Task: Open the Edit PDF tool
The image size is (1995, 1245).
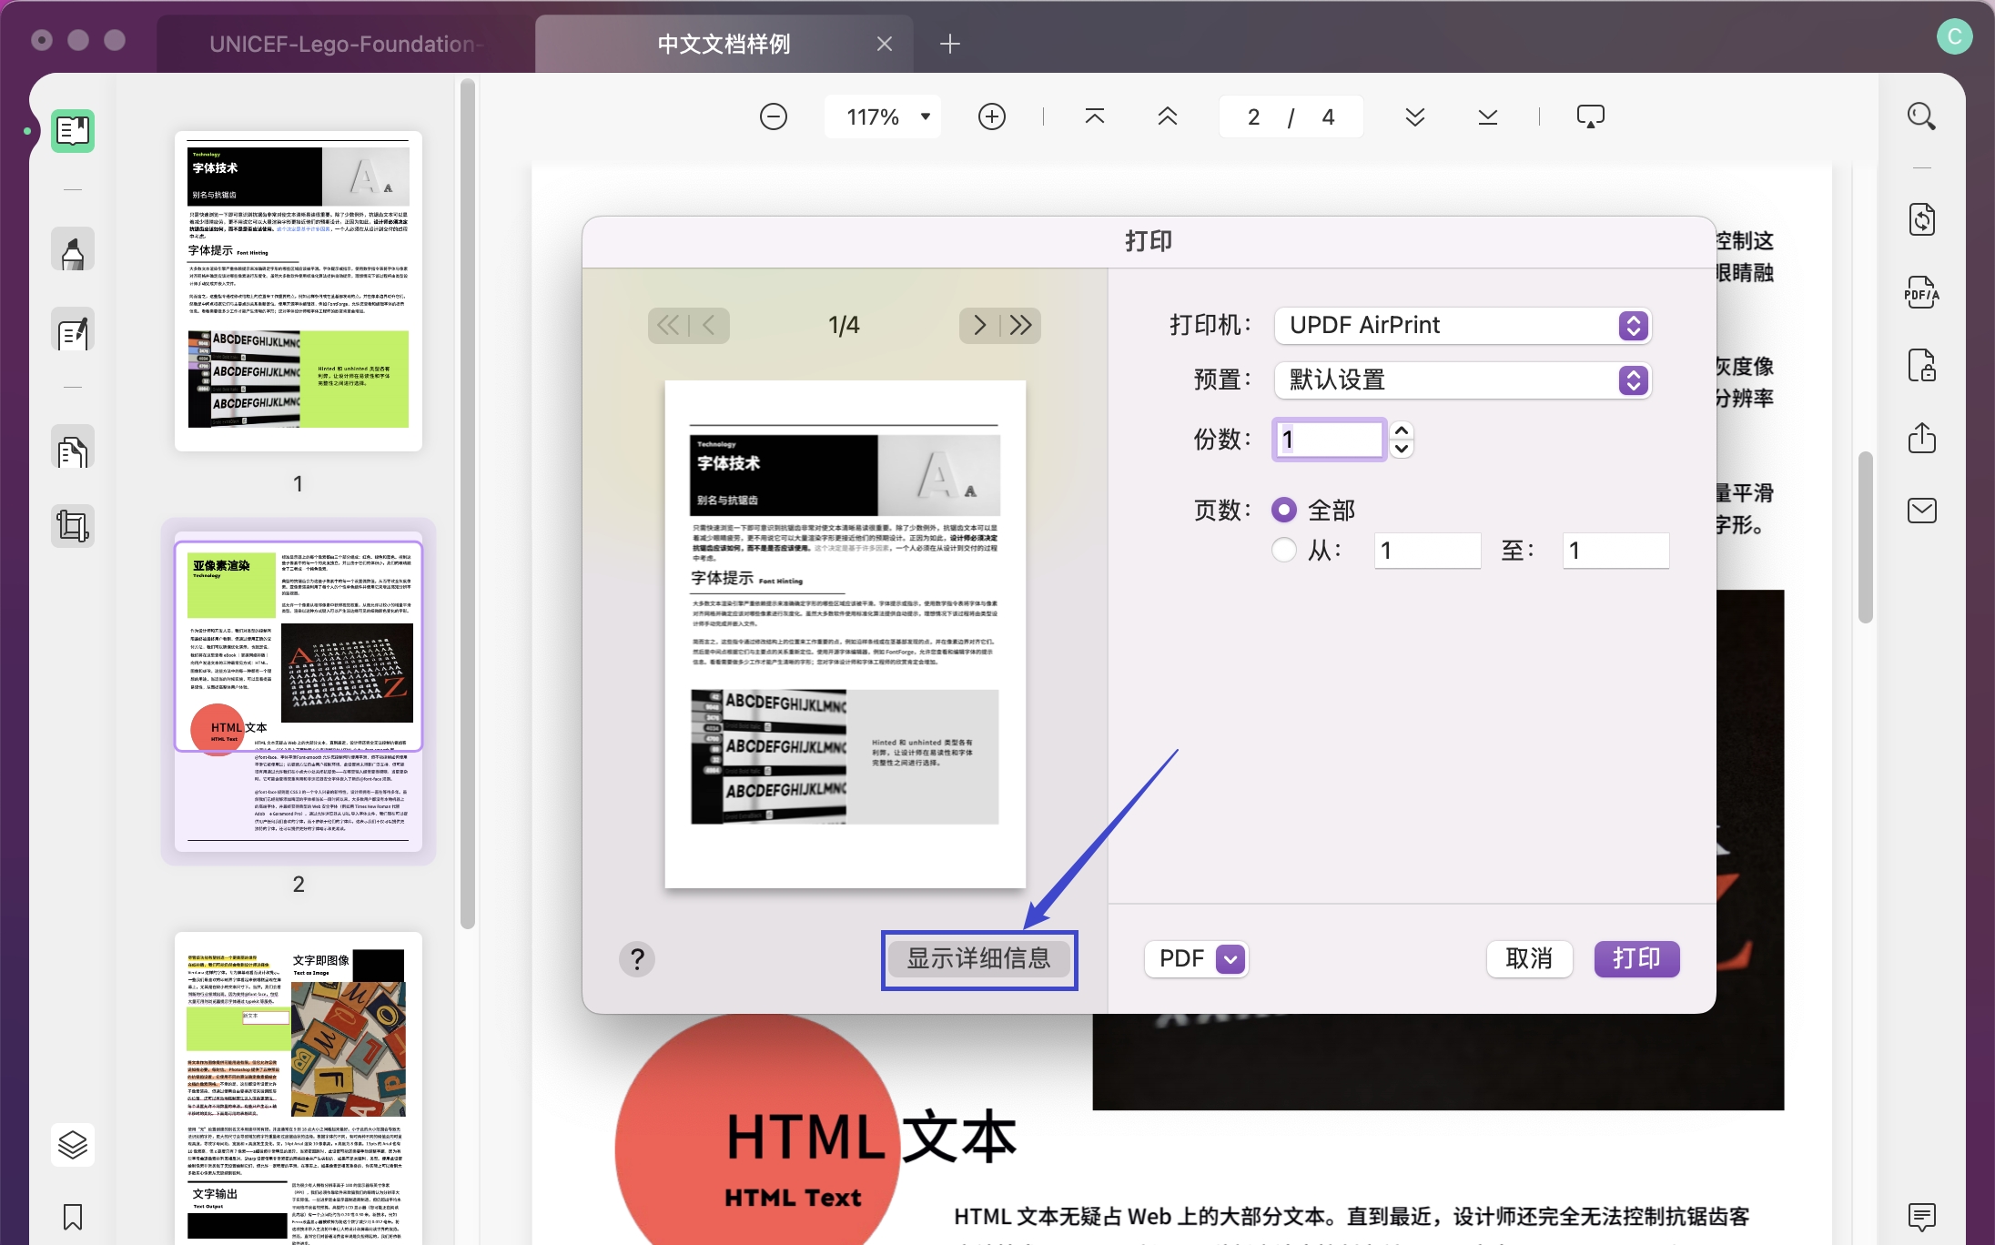Action: [73, 330]
